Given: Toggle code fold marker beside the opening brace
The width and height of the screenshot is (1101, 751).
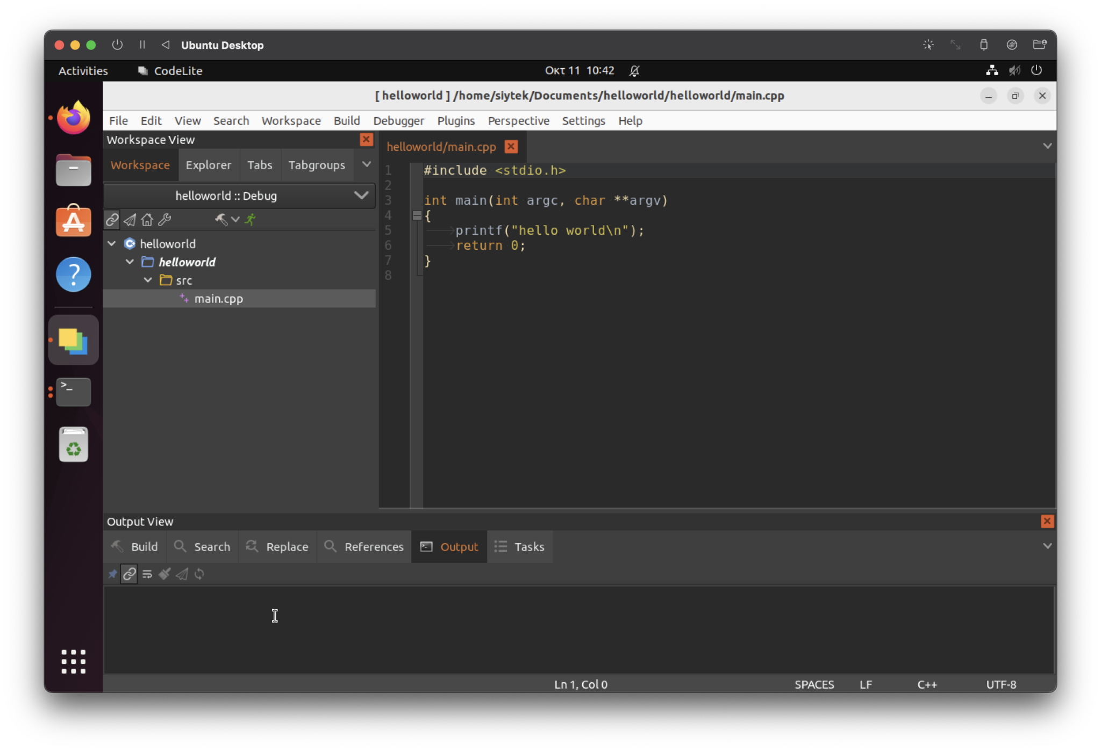Looking at the screenshot, I should point(417,216).
